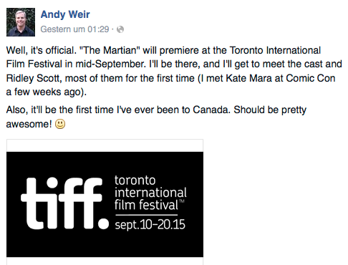Click the word mid-September in the post
The height and width of the screenshot is (265, 348).
click(111, 64)
